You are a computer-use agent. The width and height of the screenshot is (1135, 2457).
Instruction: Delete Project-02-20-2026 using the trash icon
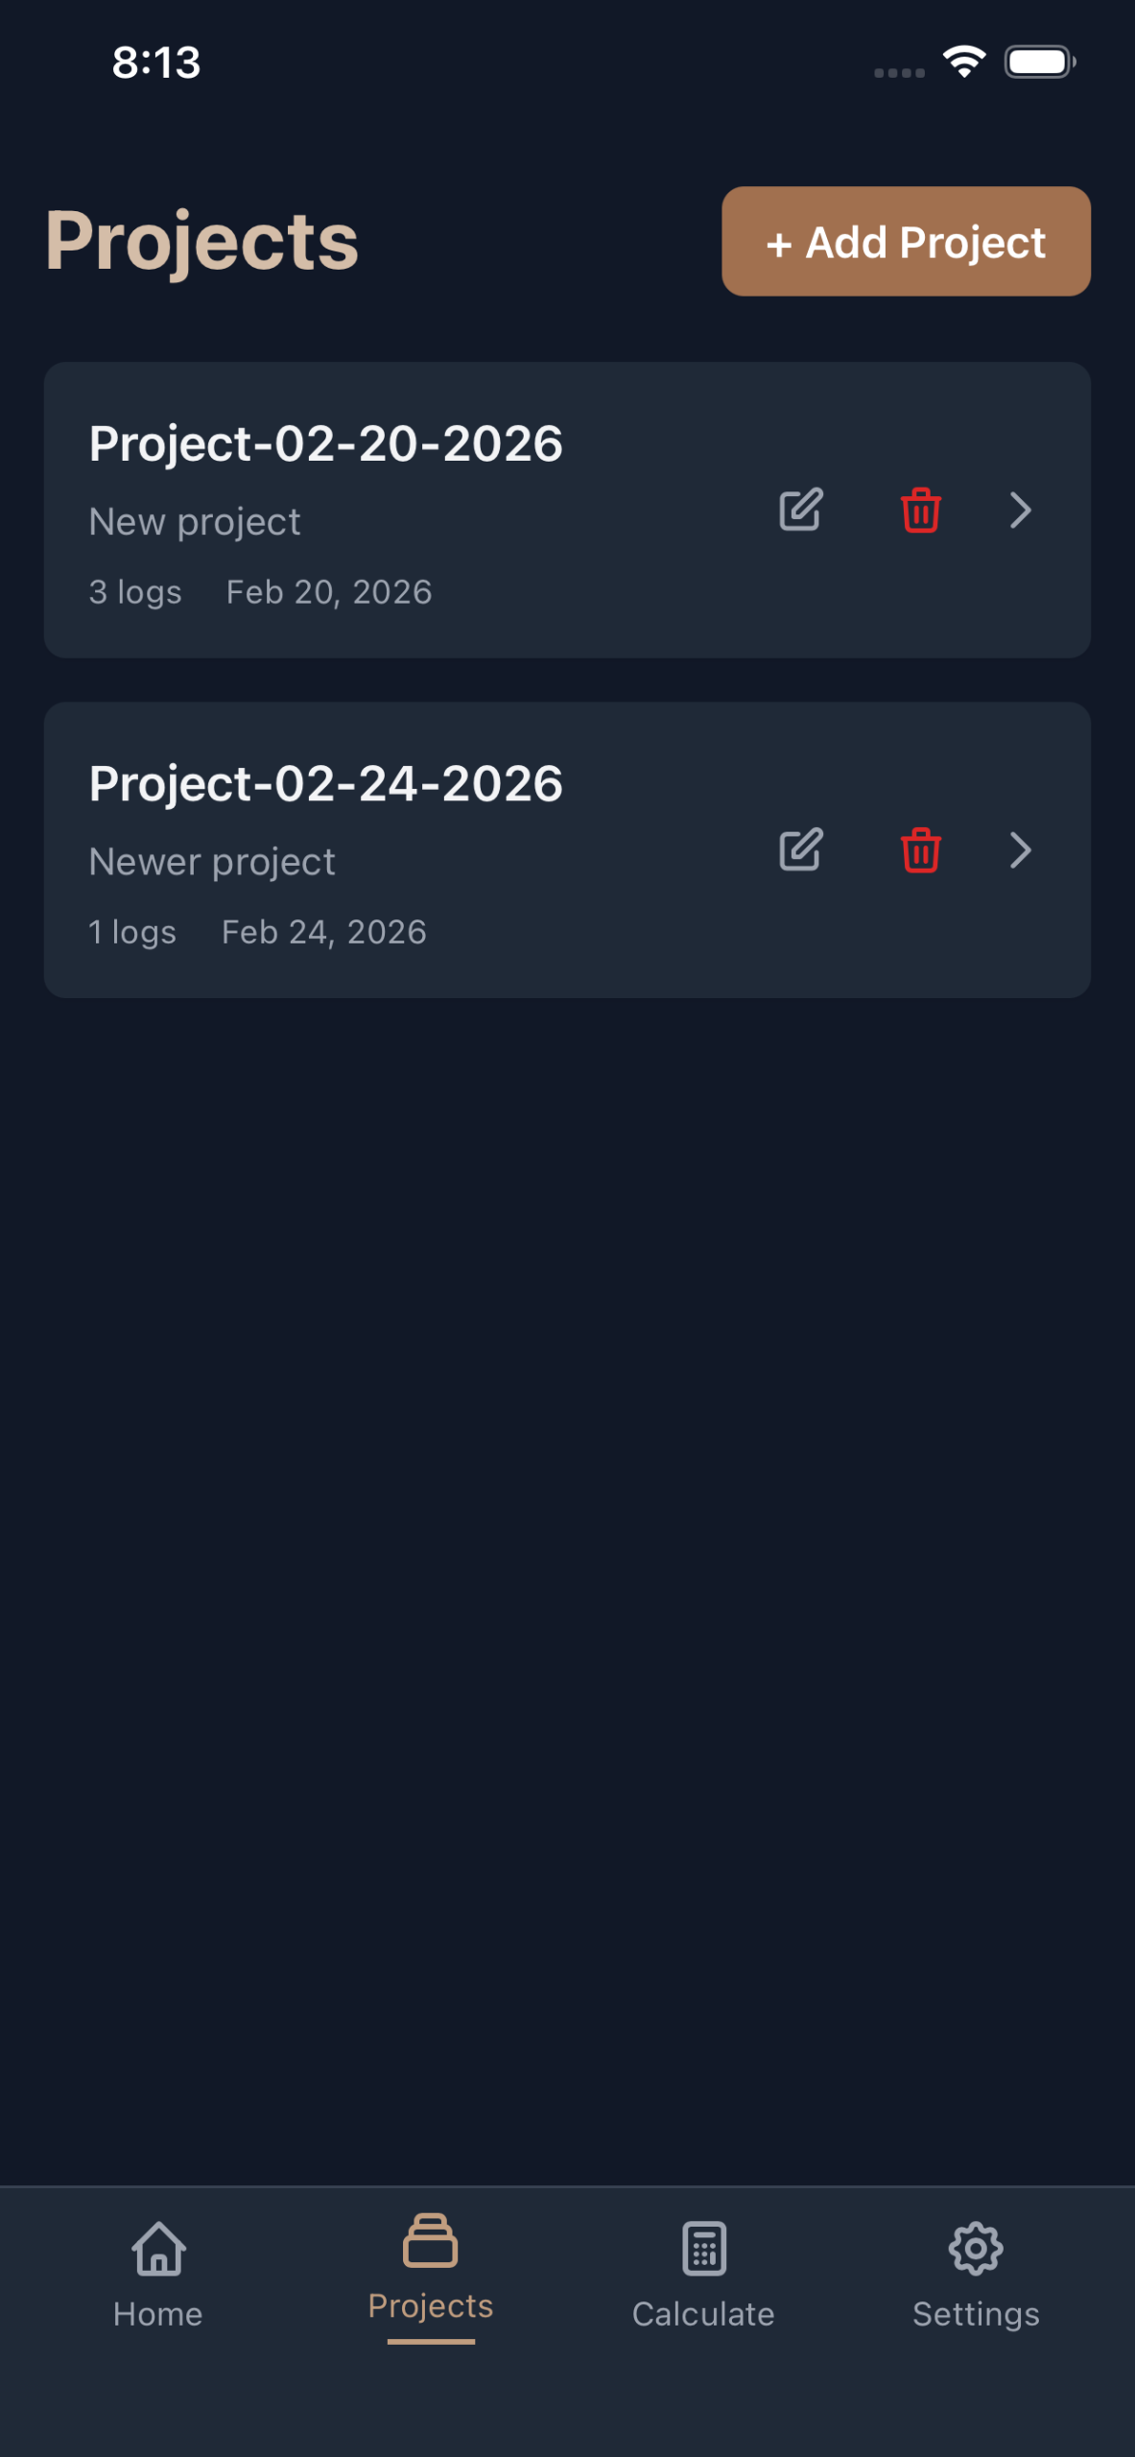pyautogui.click(x=920, y=510)
